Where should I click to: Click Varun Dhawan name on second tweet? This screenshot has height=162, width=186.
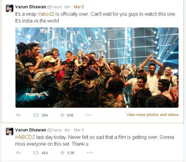(31, 130)
